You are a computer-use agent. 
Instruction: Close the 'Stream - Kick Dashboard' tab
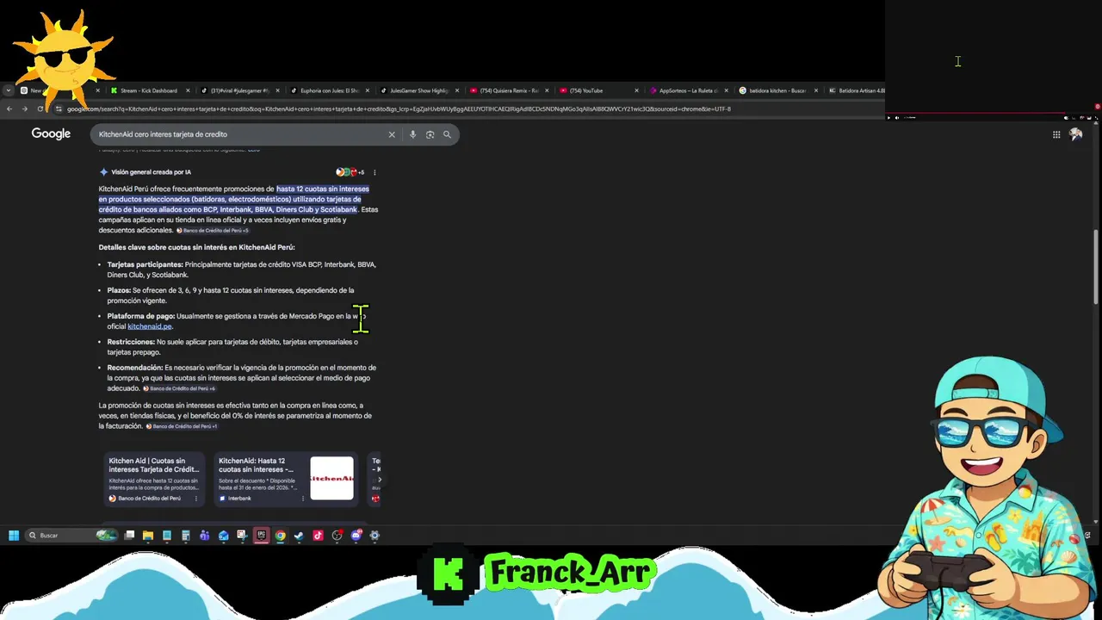pos(189,90)
